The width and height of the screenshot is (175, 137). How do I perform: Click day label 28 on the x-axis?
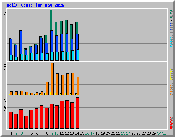pos(149,133)
